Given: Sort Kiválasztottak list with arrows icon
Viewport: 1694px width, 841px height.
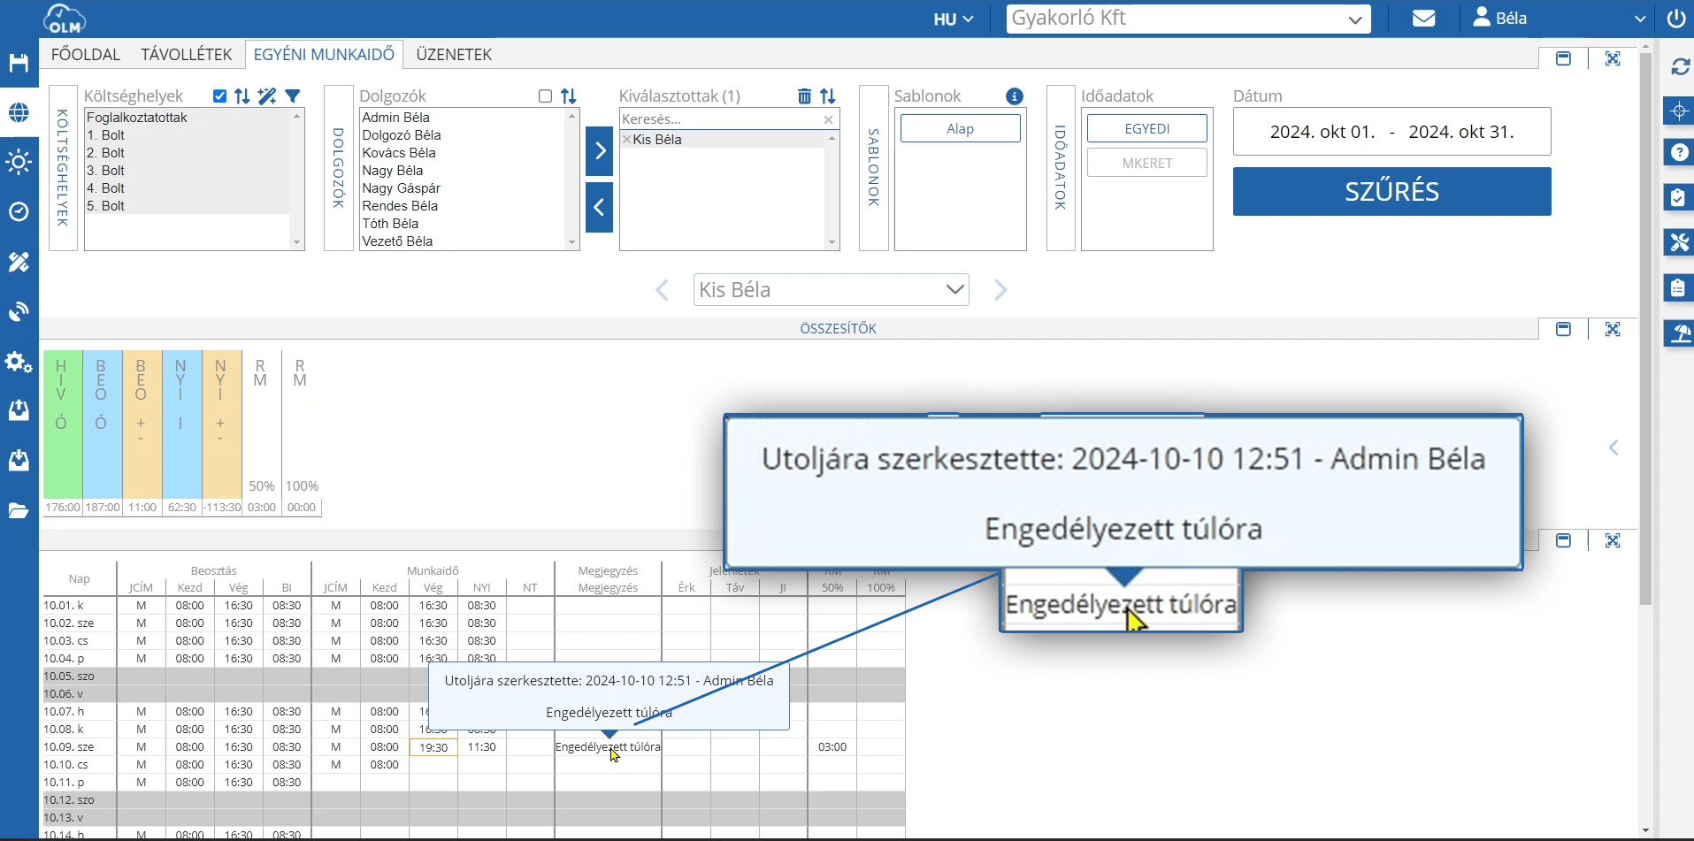Looking at the screenshot, I should pyautogui.click(x=828, y=96).
